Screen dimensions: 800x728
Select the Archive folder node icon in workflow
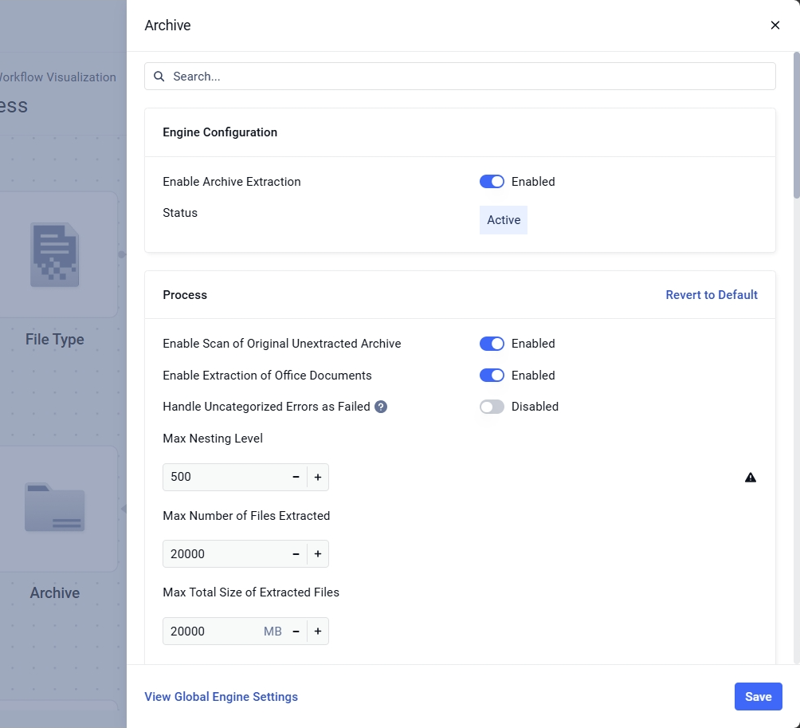click(55, 507)
